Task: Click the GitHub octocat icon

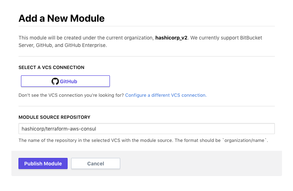Action: 55,81
